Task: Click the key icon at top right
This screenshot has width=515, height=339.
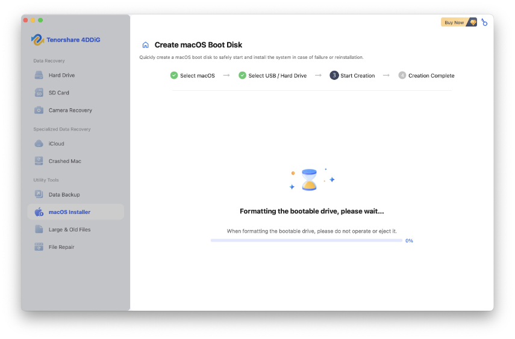Action: pyautogui.click(x=484, y=22)
